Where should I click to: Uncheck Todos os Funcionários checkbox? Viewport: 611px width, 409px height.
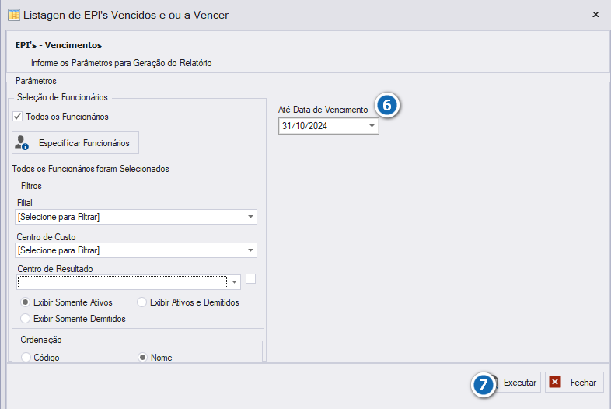(18, 116)
